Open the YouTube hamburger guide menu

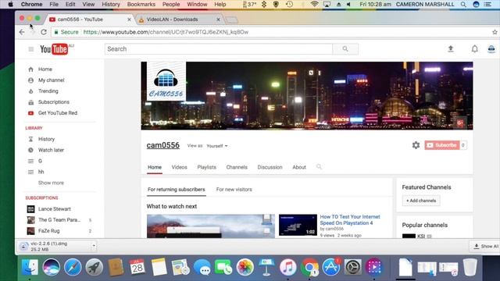coord(31,49)
